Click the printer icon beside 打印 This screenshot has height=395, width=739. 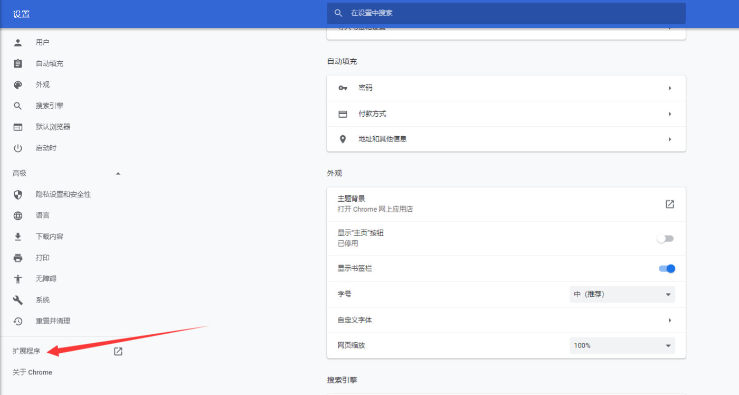(18, 258)
